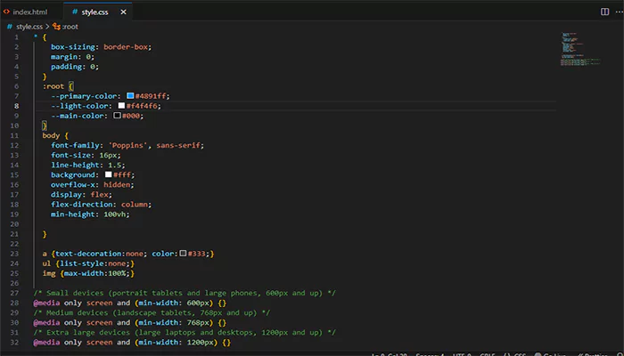624x356 pixels.
Task: Click the 'Small devices' comment line
Action: point(185,293)
